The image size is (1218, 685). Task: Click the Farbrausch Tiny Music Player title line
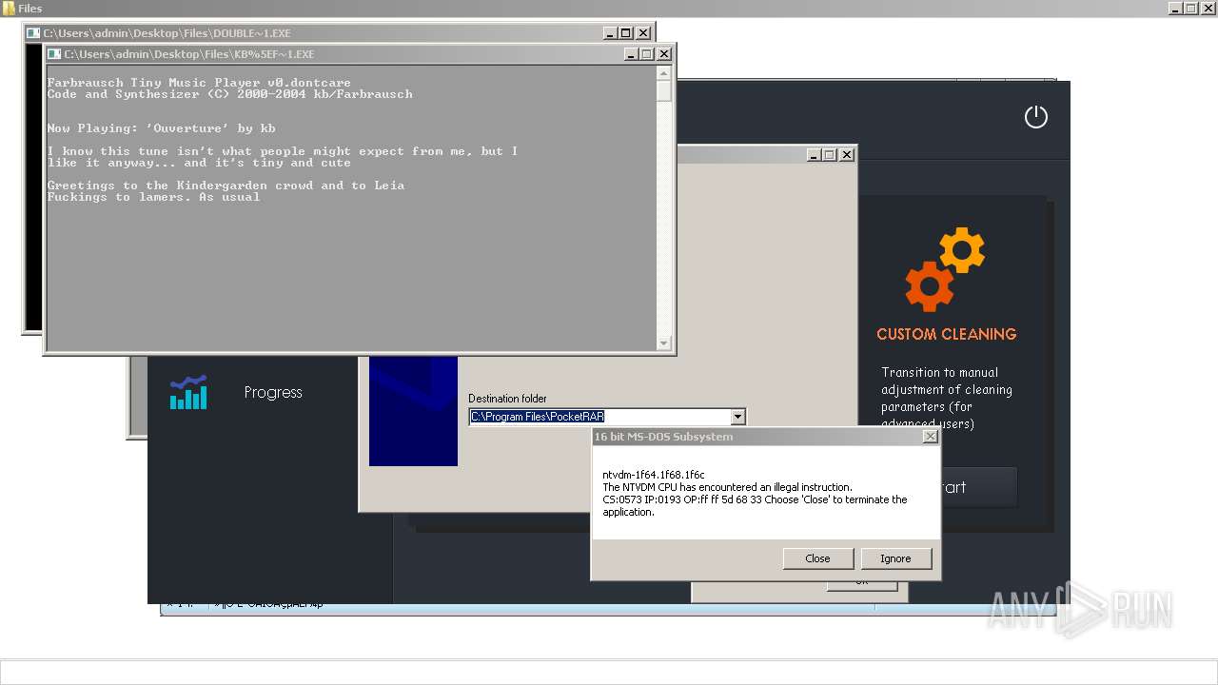tap(199, 83)
